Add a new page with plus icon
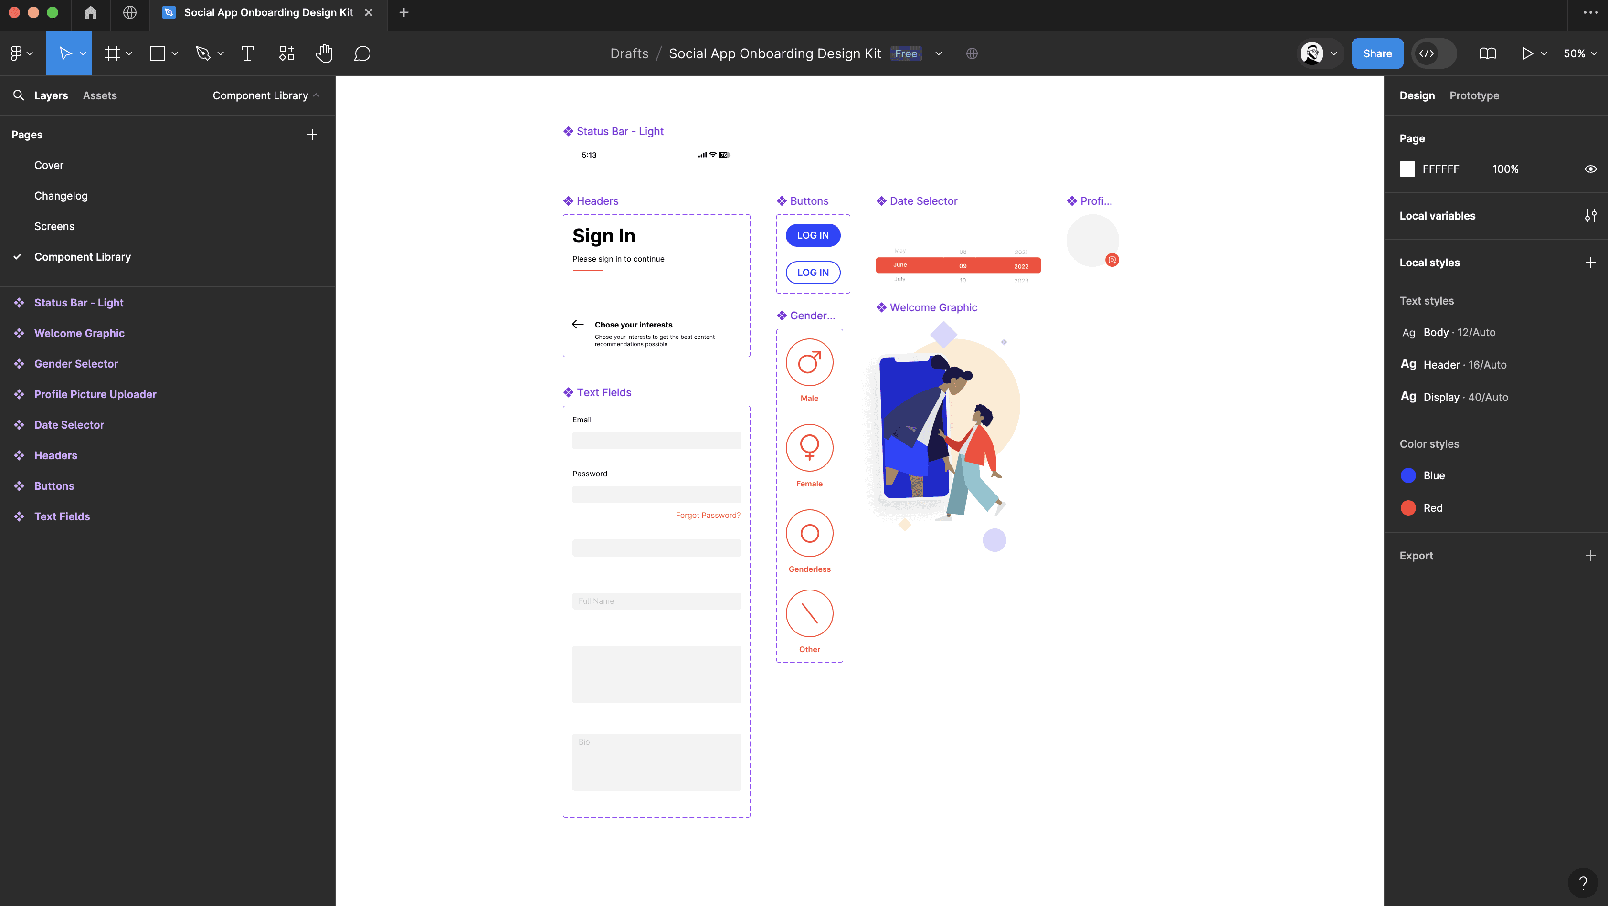1608x906 pixels. coord(312,135)
